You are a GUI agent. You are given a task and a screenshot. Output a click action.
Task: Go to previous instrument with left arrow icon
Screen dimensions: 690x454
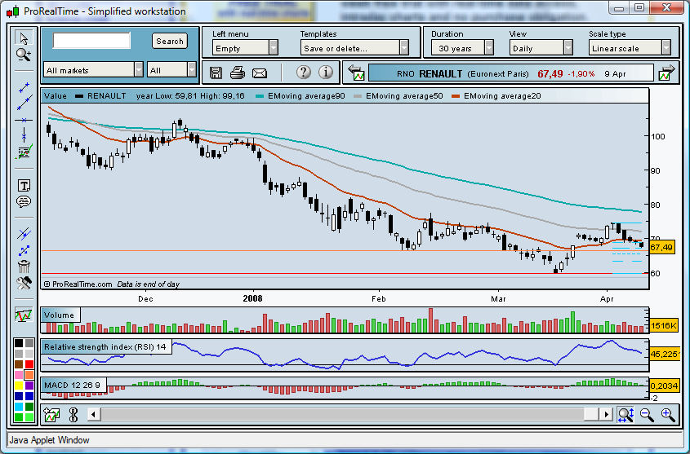coord(357,73)
